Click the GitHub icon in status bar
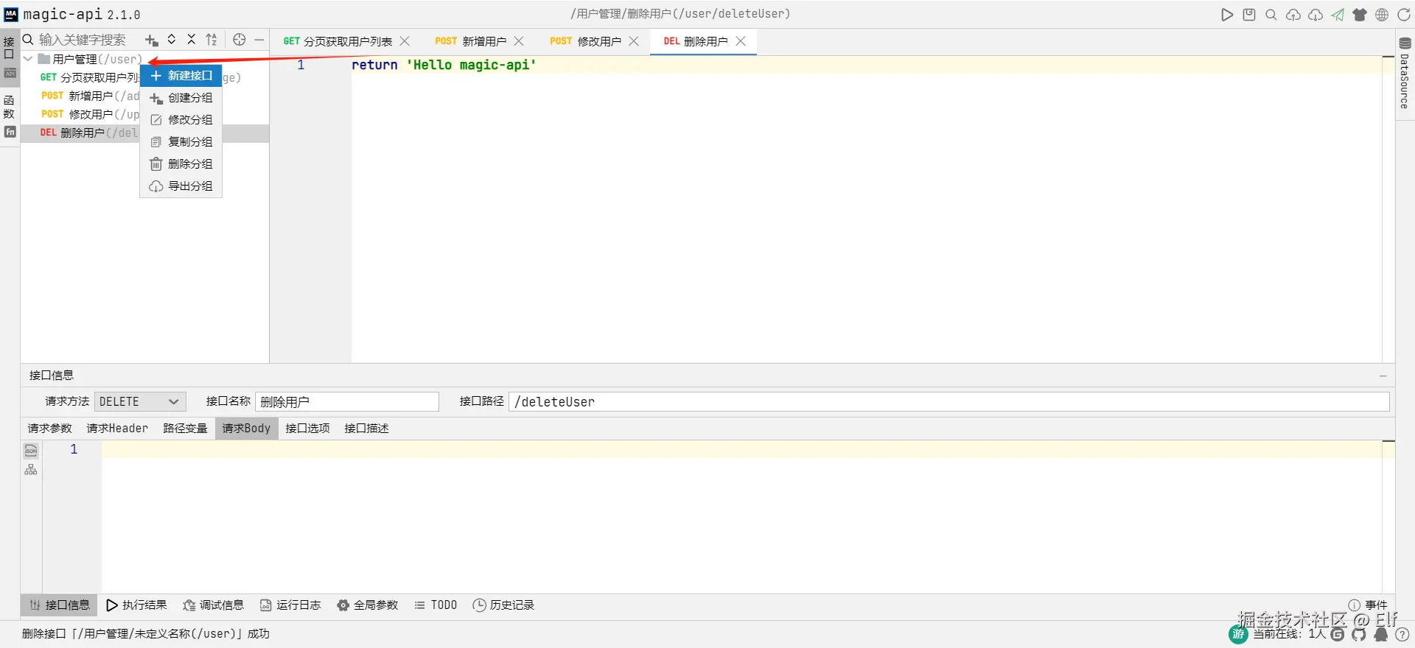The height and width of the screenshot is (648, 1415). click(1359, 635)
